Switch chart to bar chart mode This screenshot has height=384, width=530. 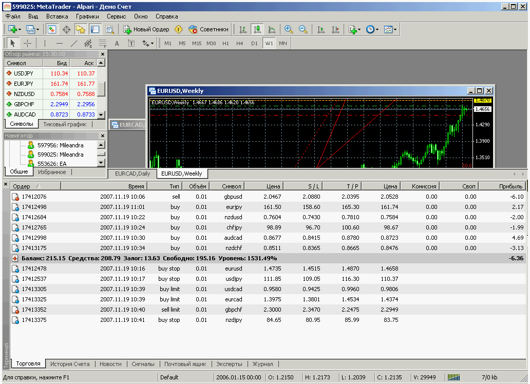click(x=243, y=29)
